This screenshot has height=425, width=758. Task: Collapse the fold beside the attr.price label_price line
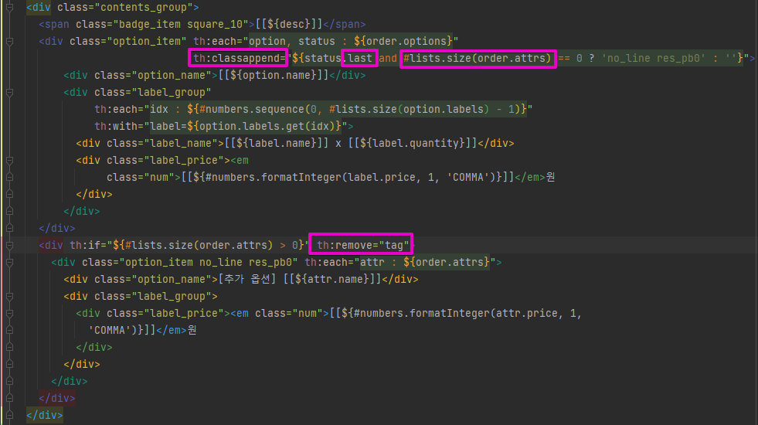[9, 314]
